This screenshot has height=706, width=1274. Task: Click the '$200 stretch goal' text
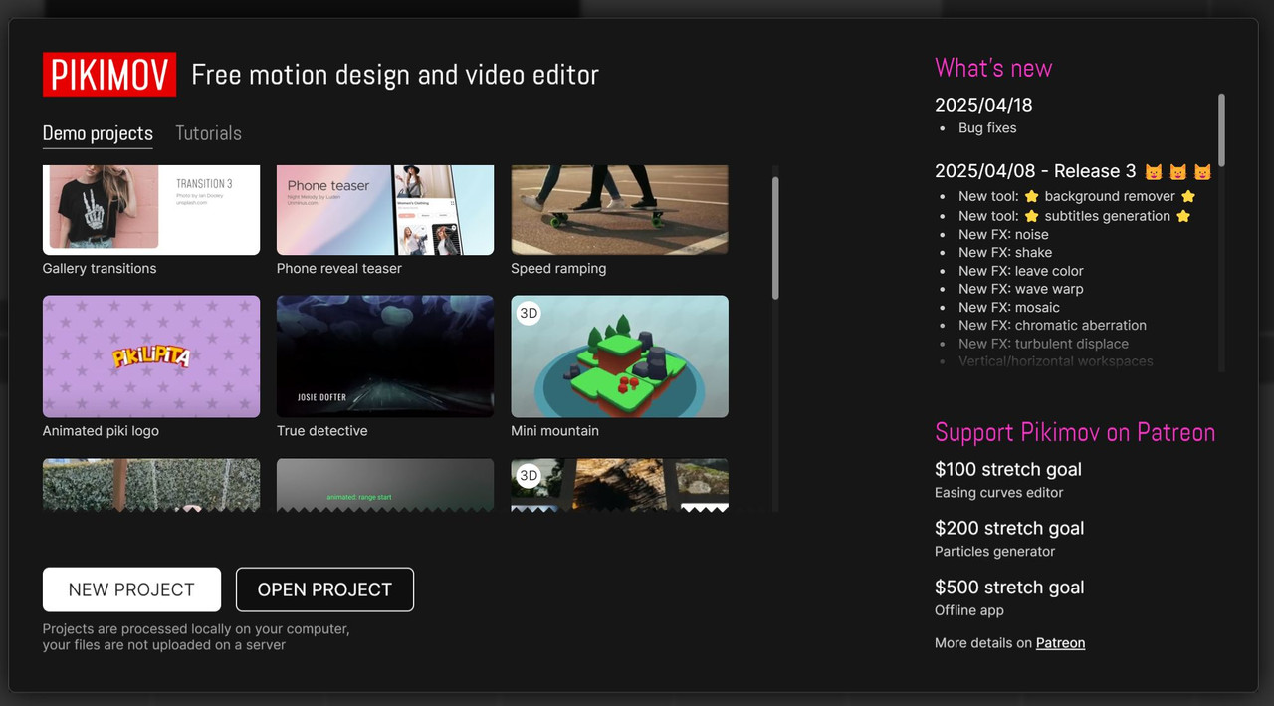(1009, 528)
